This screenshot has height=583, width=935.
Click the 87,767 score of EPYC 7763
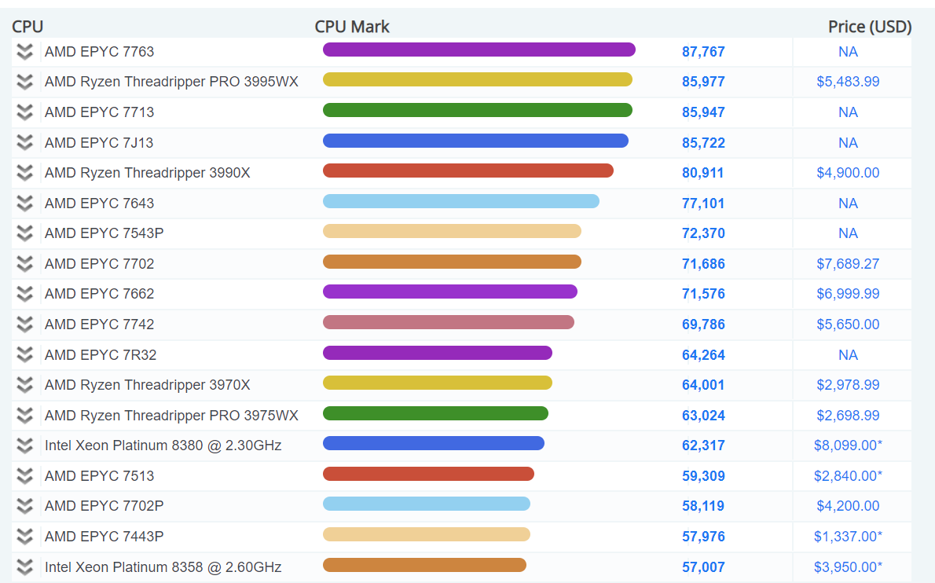coord(703,52)
